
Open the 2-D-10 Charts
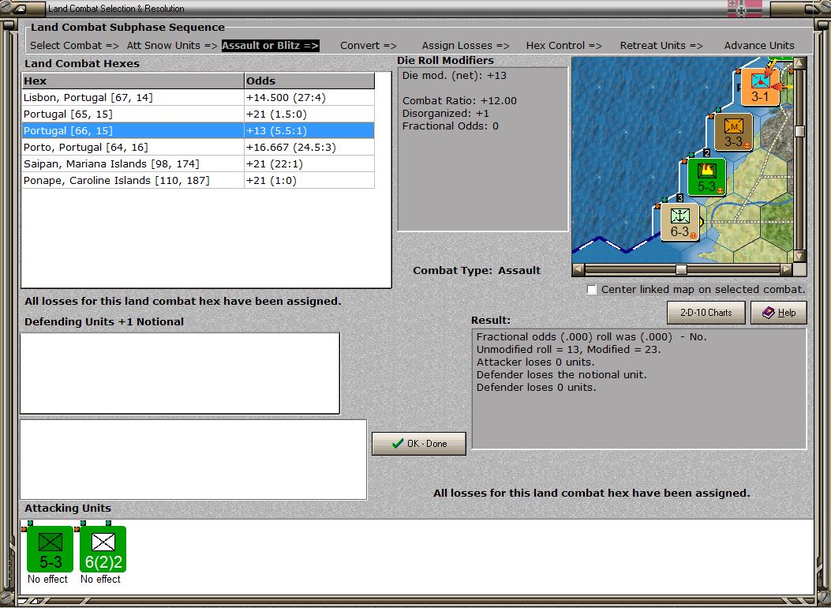(706, 313)
